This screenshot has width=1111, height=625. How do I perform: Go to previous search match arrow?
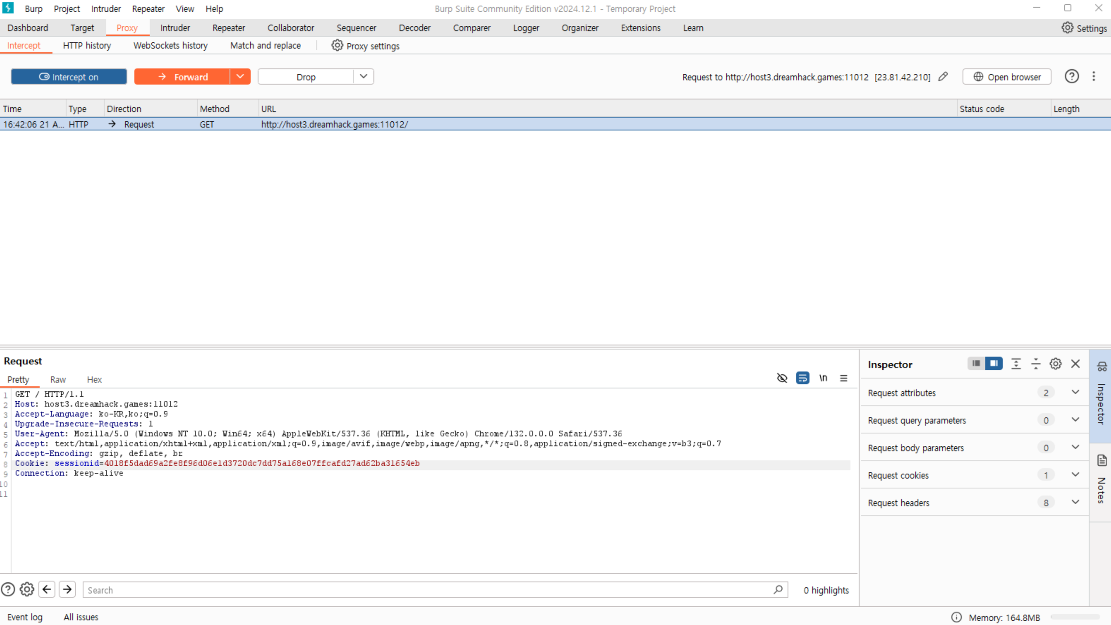click(47, 589)
